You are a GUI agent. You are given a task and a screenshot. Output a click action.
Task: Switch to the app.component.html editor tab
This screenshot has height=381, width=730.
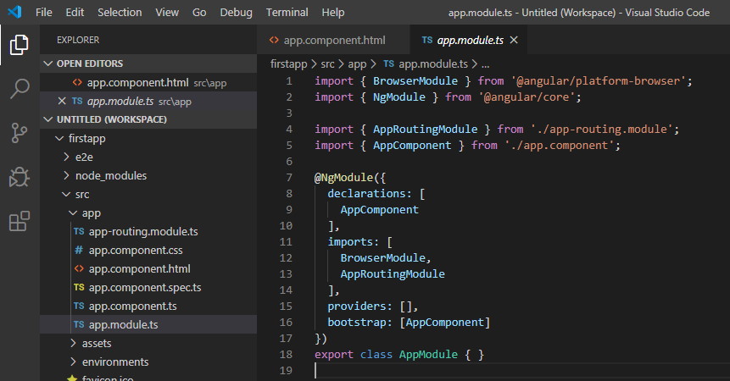click(333, 40)
